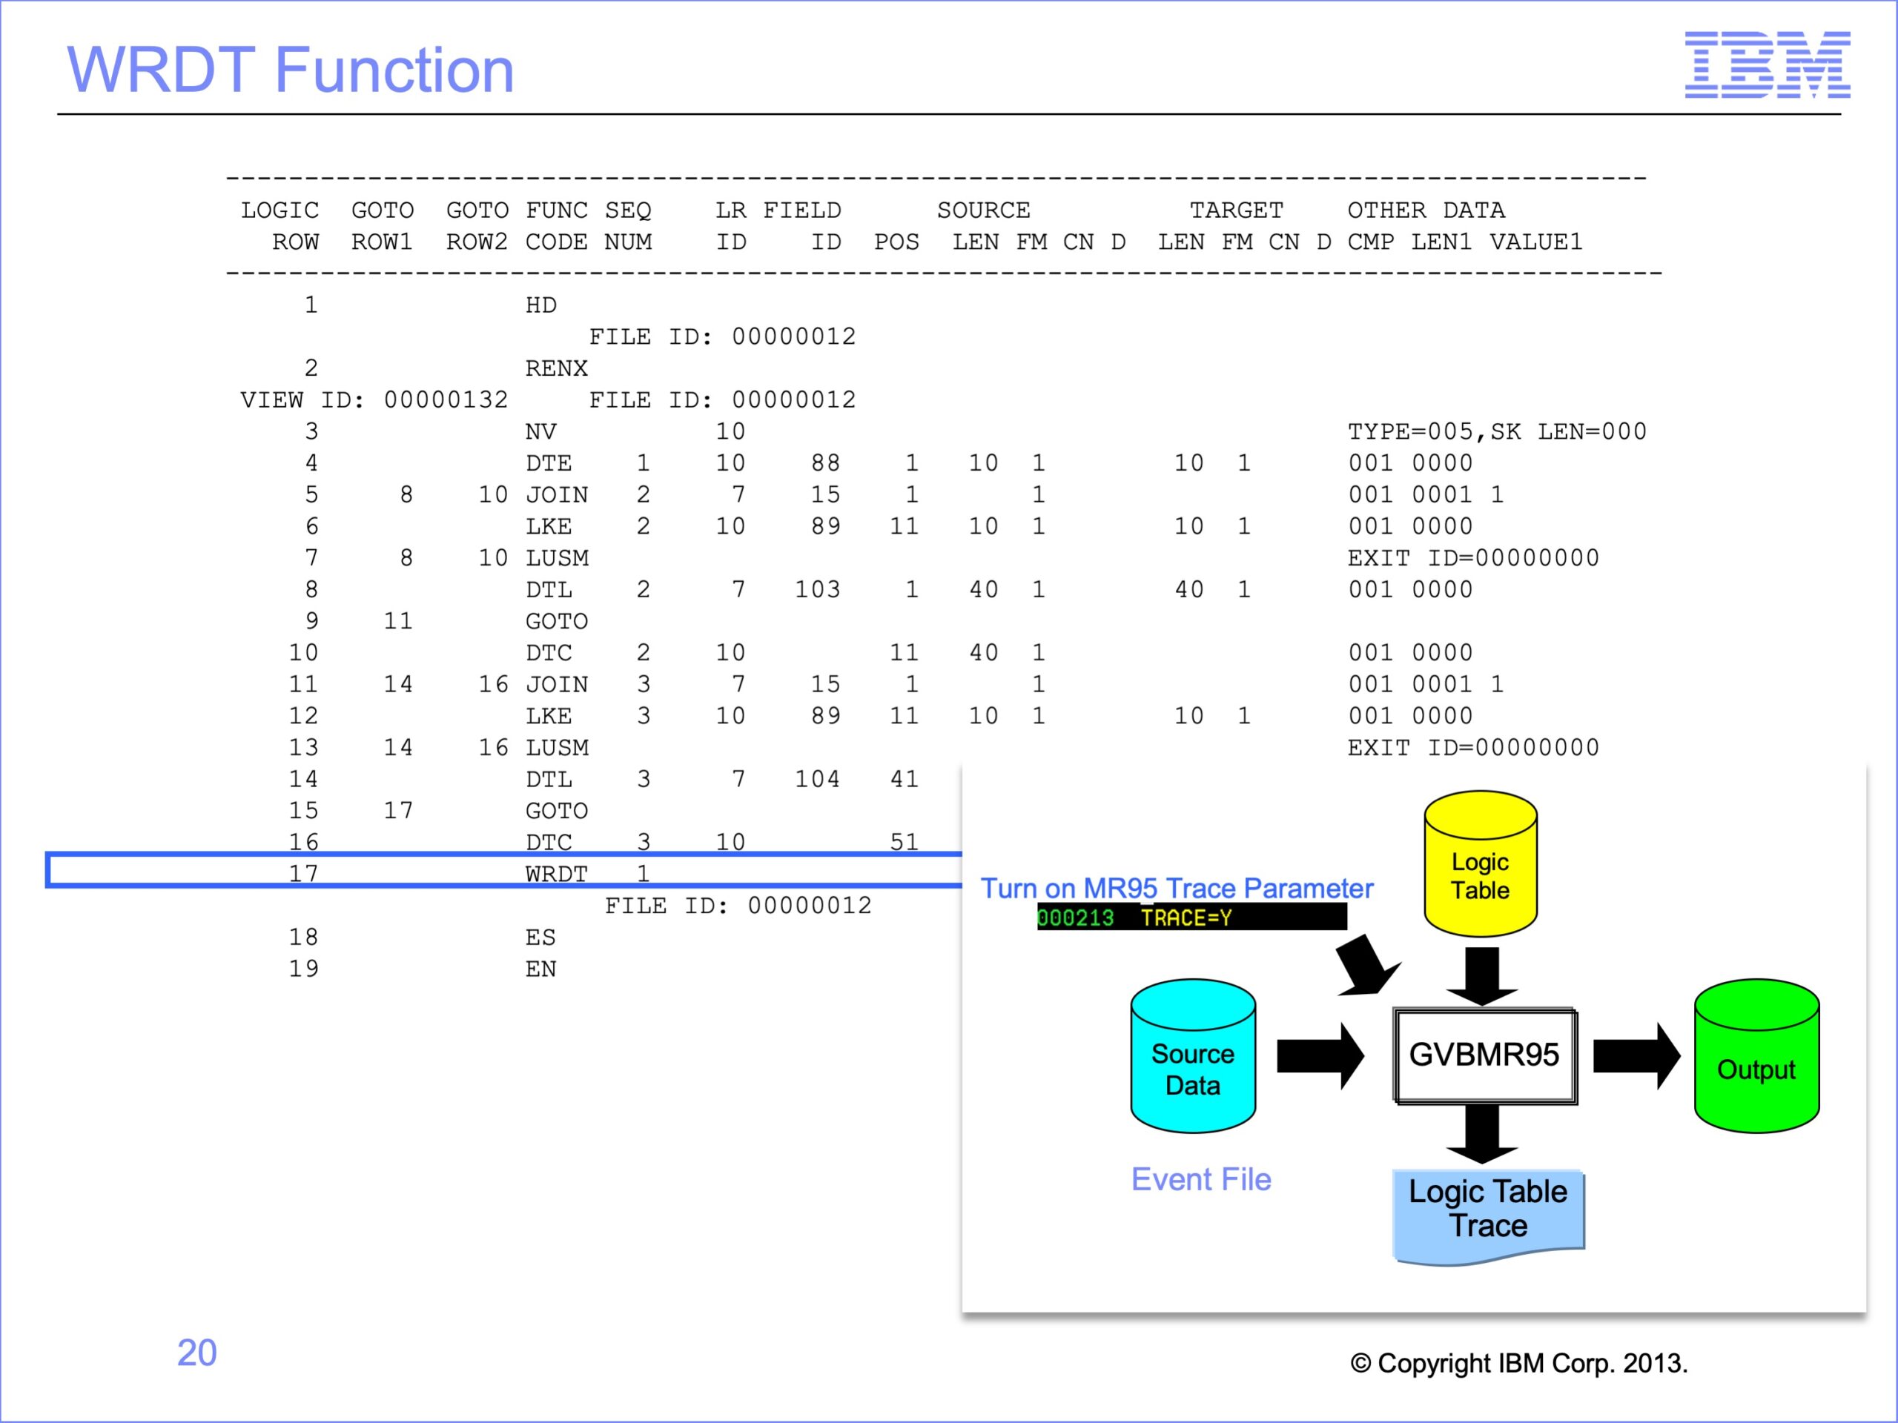This screenshot has width=1898, height=1423.
Task: Click the ES function code in row 18
Action: pyautogui.click(x=540, y=938)
